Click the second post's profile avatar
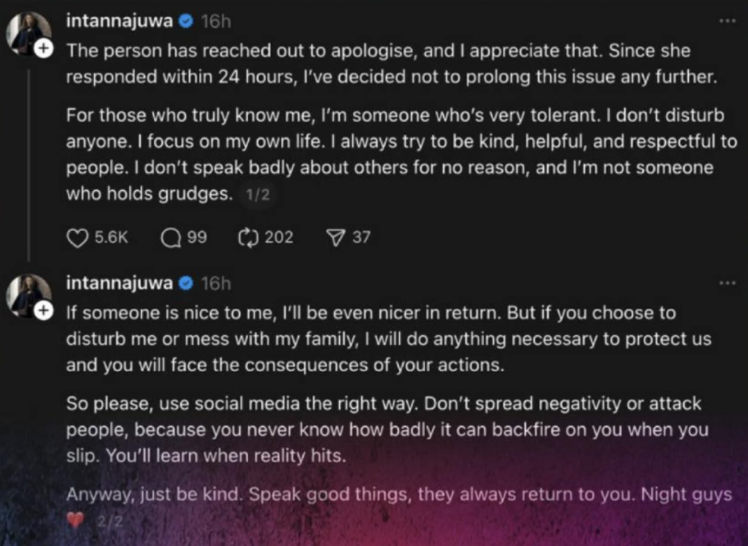748x546 pixels. 30,295
